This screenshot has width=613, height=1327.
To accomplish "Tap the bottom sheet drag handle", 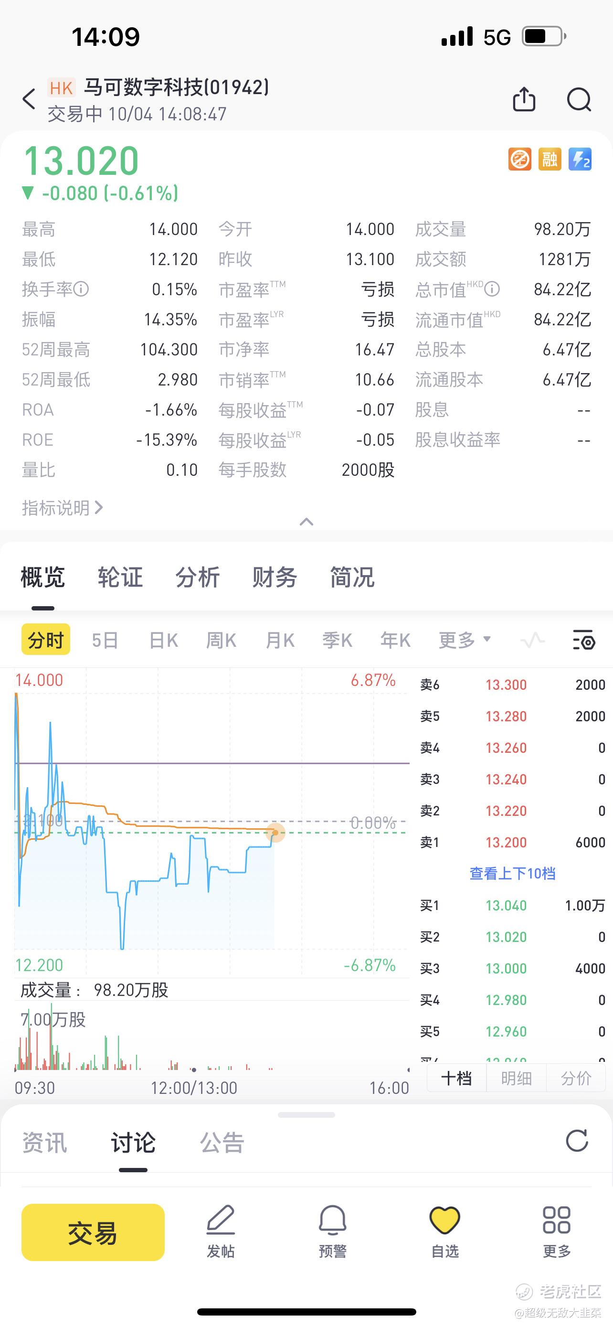I will pos(306,1115).
